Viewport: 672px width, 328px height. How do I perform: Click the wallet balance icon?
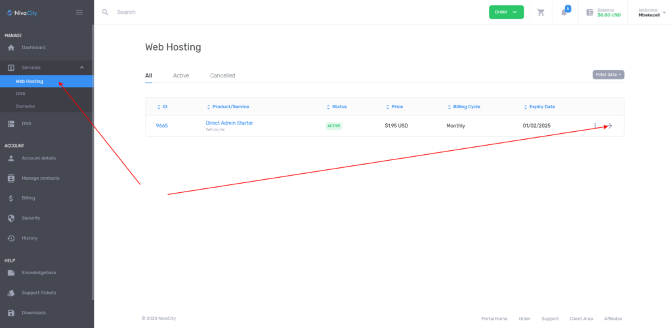point(590,12)
